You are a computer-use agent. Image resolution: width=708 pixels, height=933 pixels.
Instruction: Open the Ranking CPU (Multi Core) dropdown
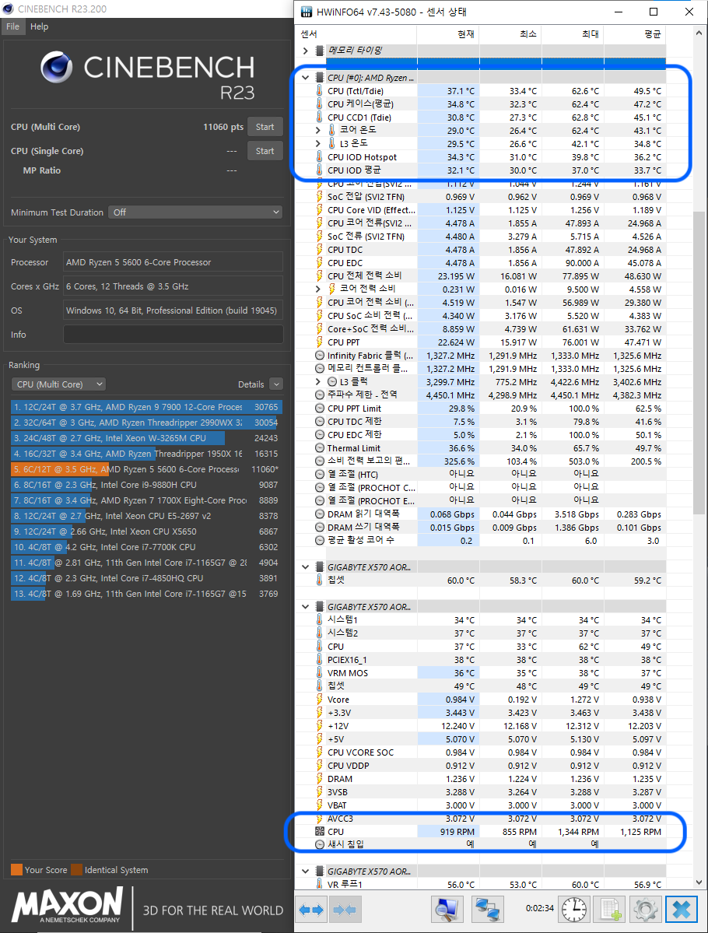tap(58, 384)
